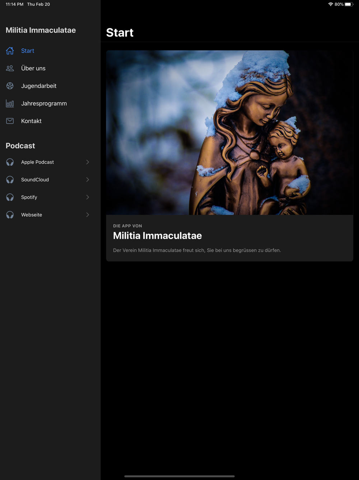Expand the Apple Podcast chevron

pos(88,162)
